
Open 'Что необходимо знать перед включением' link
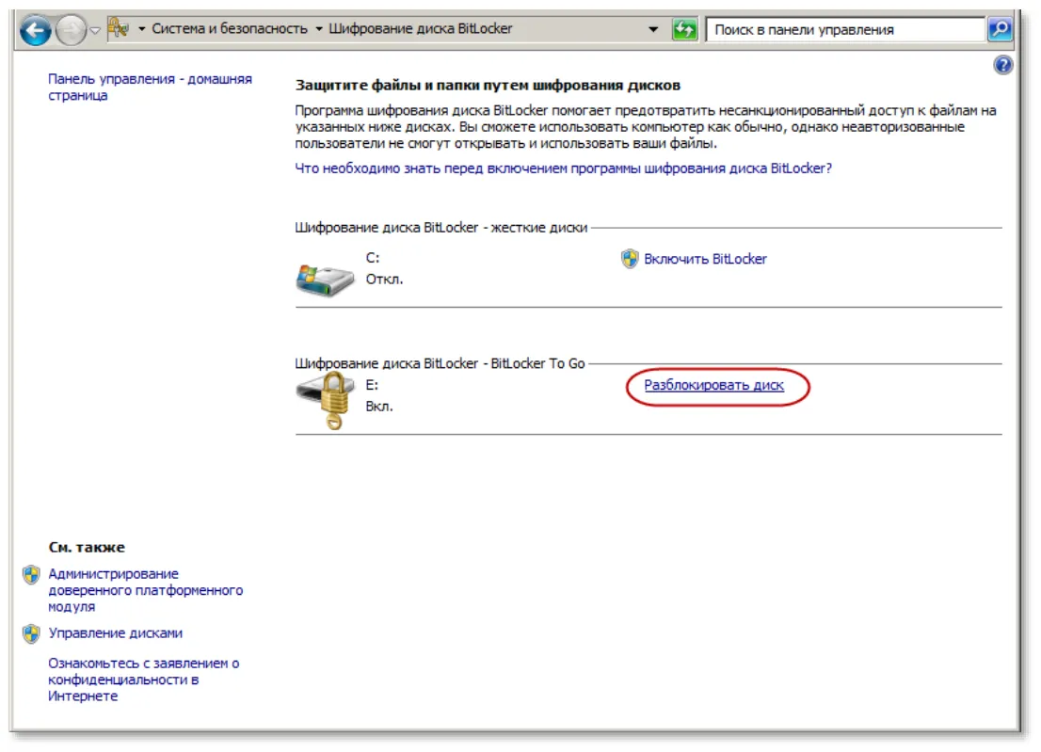pos(563,168)
